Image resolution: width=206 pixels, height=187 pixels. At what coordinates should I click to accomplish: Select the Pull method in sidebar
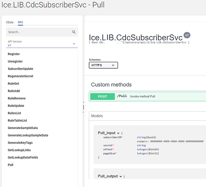point(10,165)
